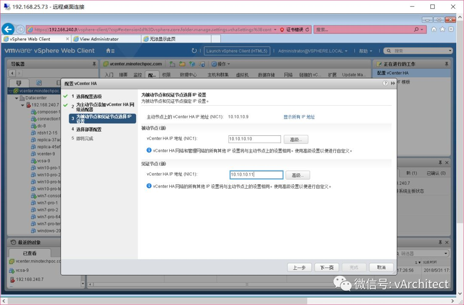464x305 pixels.
Task: Open the 监控 (Monitor) tab
Action: point(137,75)
